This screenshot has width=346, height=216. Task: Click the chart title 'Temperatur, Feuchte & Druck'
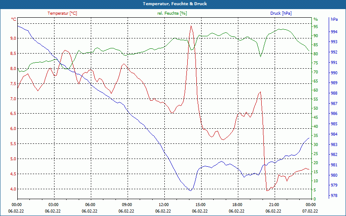click(175, 4)
